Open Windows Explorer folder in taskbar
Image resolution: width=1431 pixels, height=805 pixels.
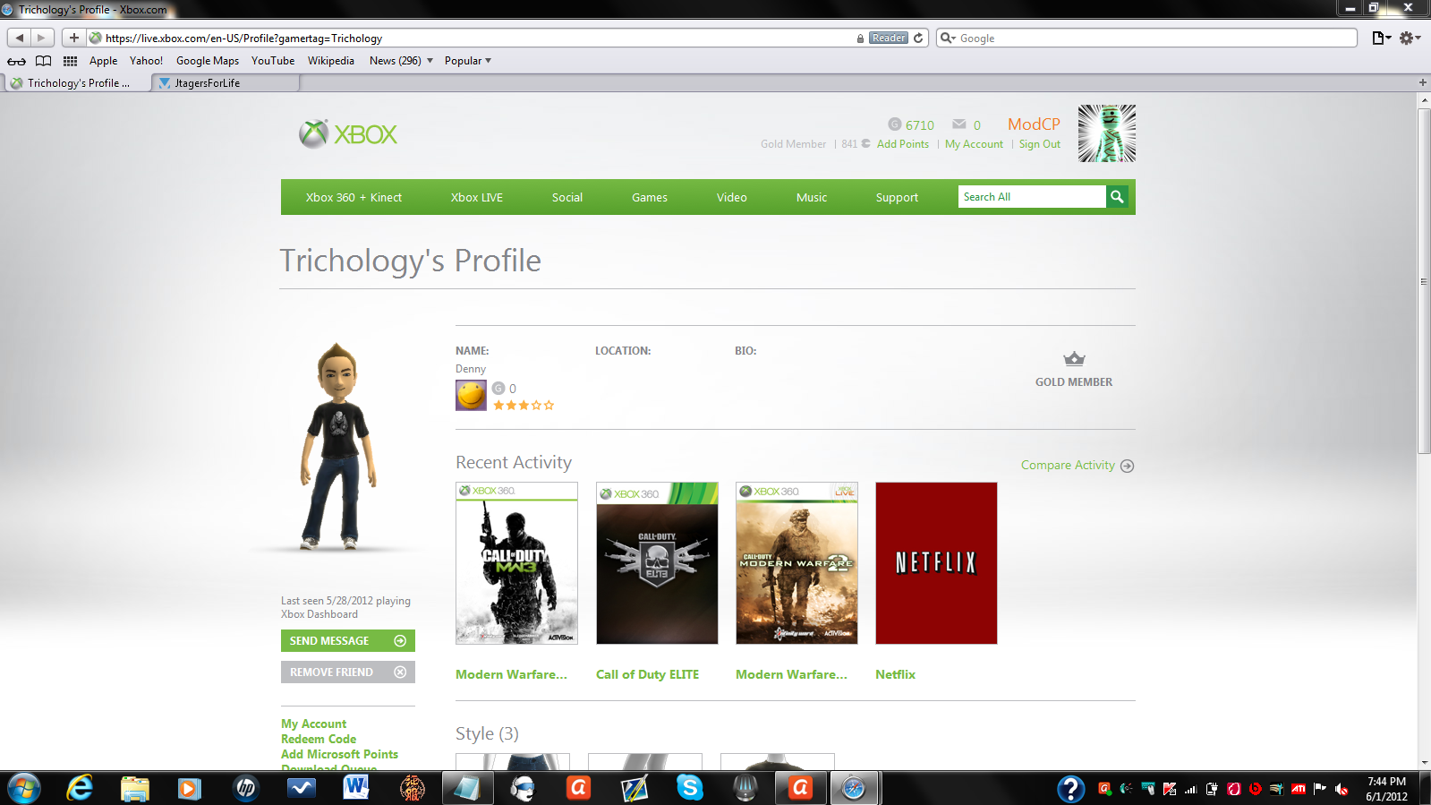[135, 788]
